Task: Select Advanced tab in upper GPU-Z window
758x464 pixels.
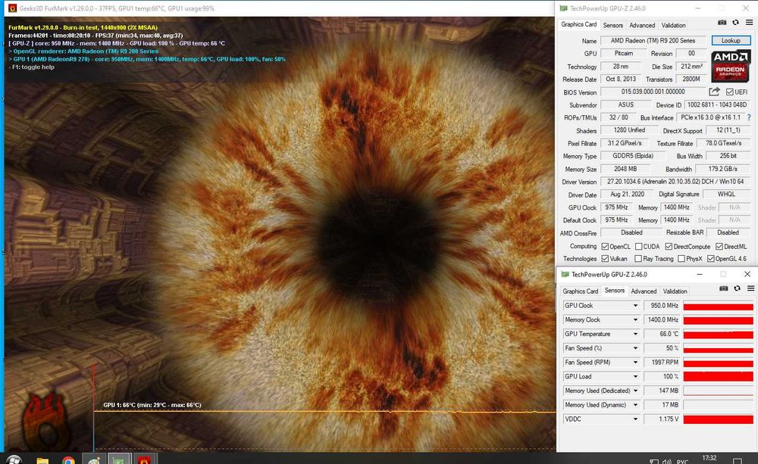Action: pyautogui.click(x=642, y=25)
